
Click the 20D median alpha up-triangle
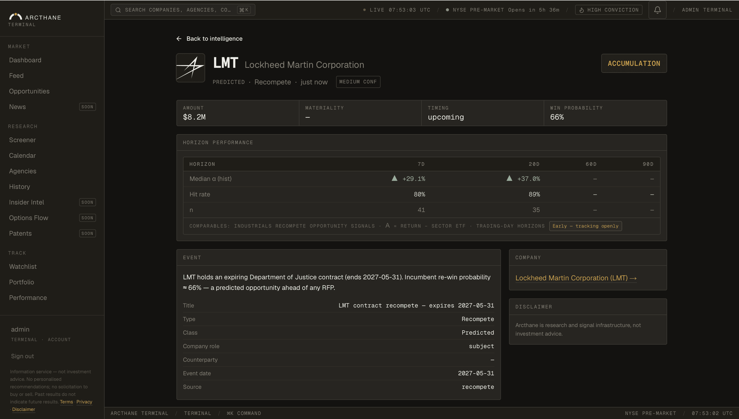[509, 178]
